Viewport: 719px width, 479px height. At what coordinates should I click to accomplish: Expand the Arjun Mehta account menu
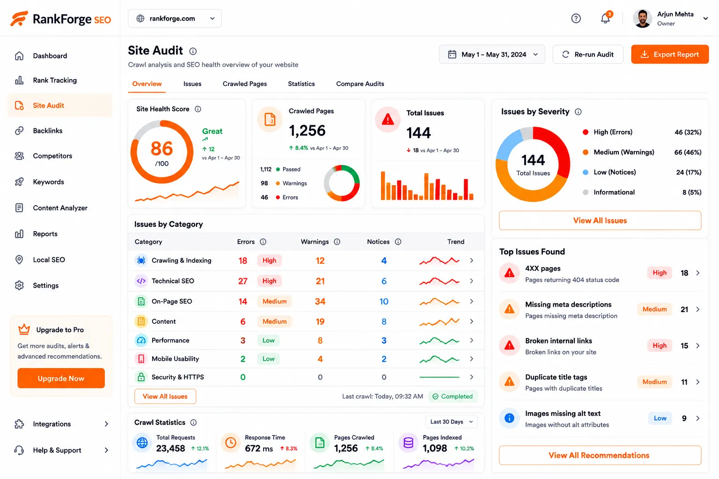tap(705, 18)
